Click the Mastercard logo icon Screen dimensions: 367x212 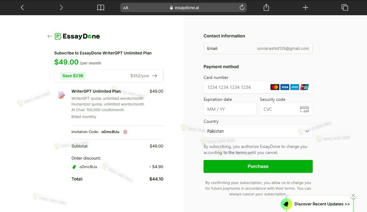(275, 87)
